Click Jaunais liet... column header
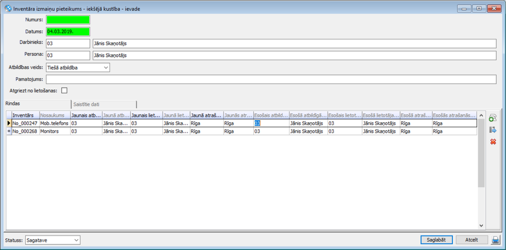The image size is (506, 250). [x=146, y=115]
